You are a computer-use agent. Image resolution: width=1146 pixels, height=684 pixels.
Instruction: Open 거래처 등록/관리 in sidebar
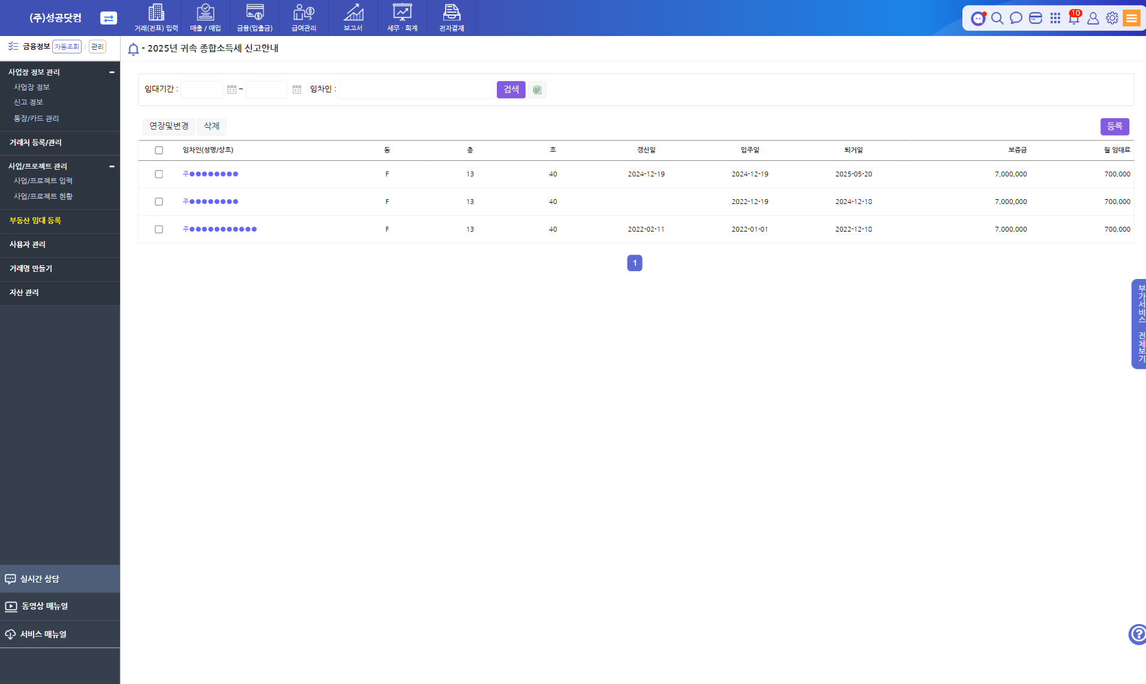(35, 143)
